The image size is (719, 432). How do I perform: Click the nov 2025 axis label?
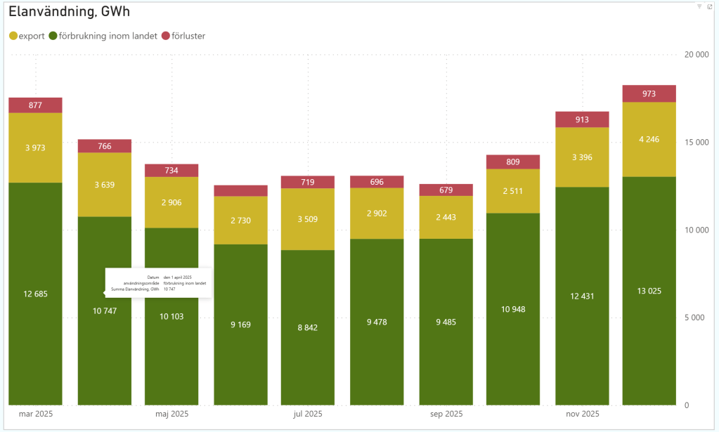coord(581,414)
